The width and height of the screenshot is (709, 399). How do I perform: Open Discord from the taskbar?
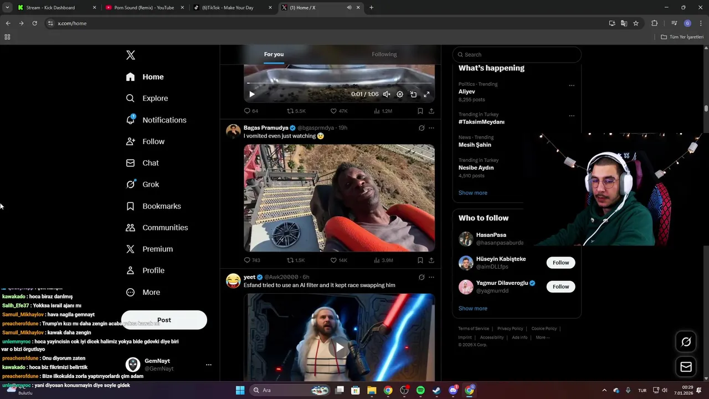pyautogui.click(x=453, y=390)
